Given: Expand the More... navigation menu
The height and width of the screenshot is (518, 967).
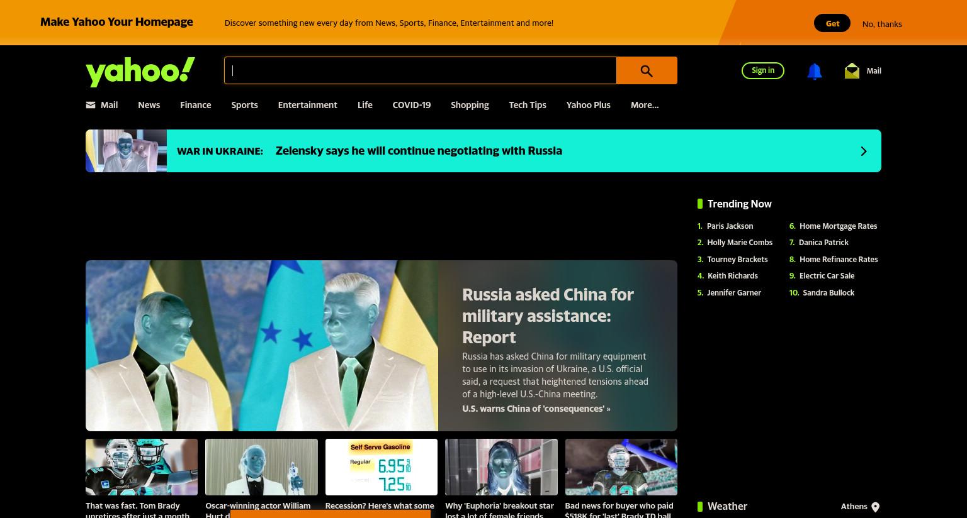Looking at the screenshot, I should coord(645,105).
